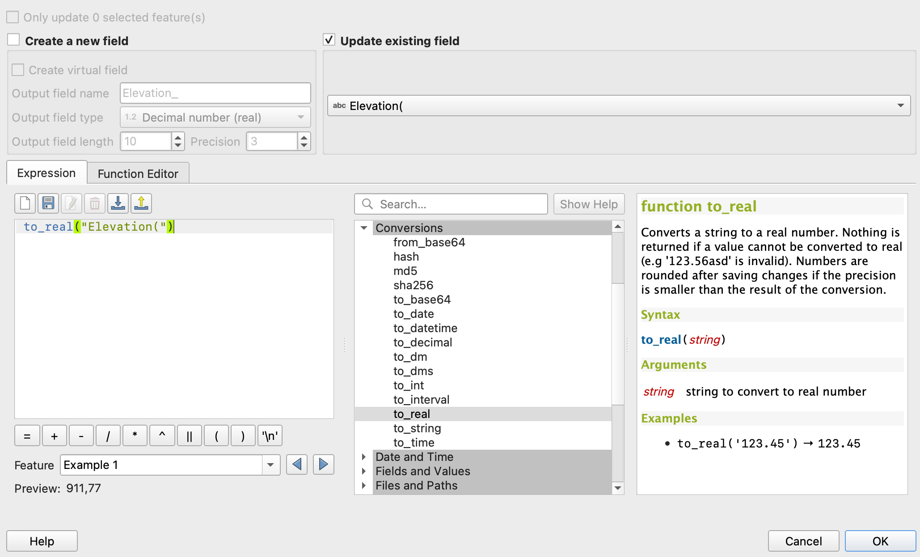Screen dimensions: 920x557
Task: Click the clear editor (new file) icon
Action: [25, 203]
